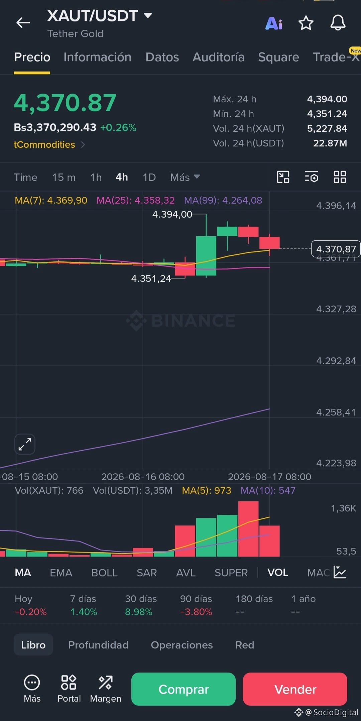This screenshot has height=721, width=361.
Task: Select the Libro tab
Action: tap(33, 644)
